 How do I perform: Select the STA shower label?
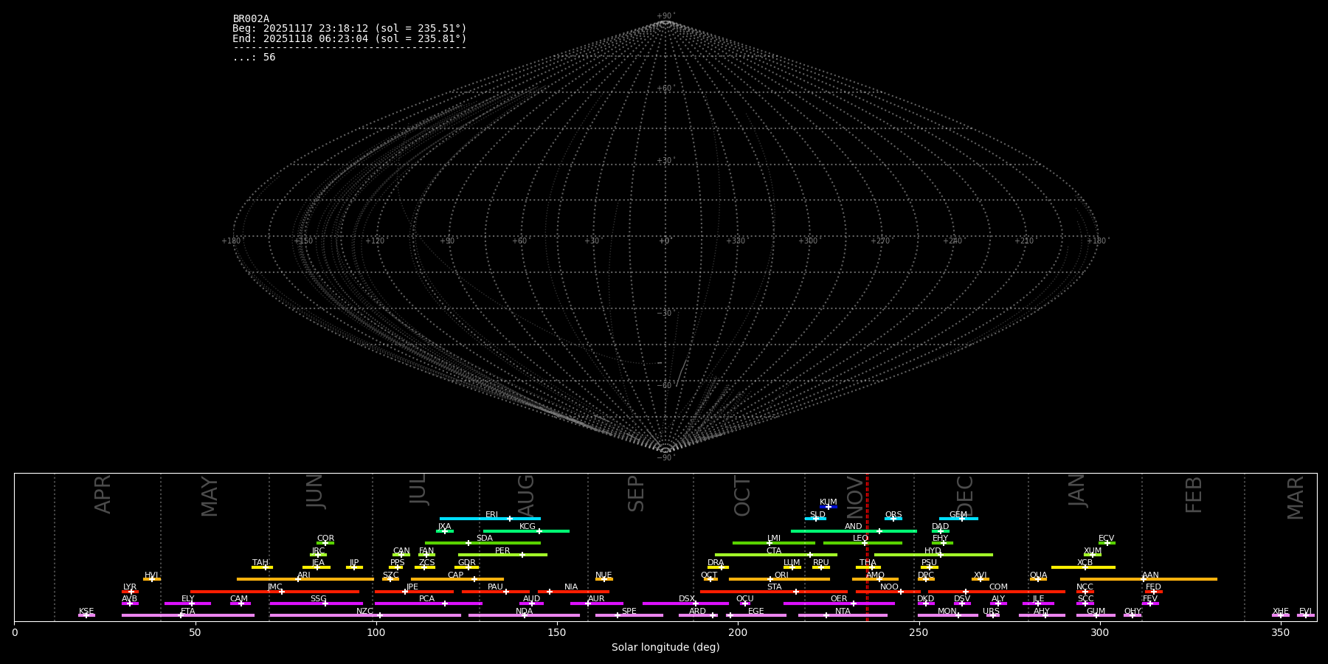click(x=774, y=587)
